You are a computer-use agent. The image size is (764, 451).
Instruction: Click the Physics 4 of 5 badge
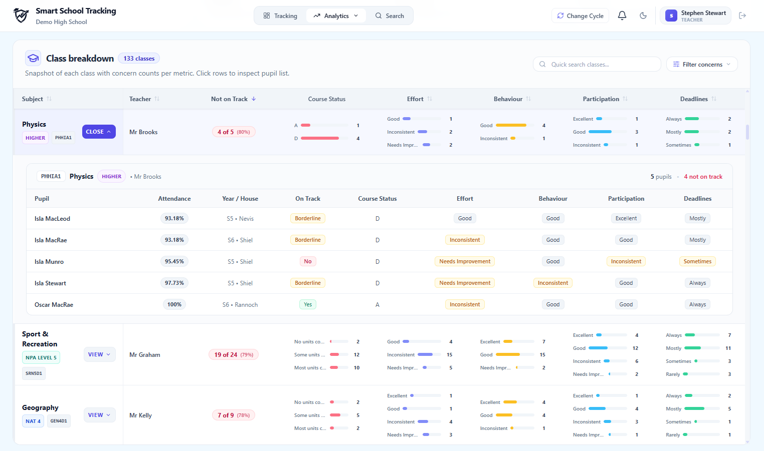(234, 132)
